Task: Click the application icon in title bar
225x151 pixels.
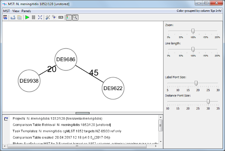Action: [x=4, y=4]
